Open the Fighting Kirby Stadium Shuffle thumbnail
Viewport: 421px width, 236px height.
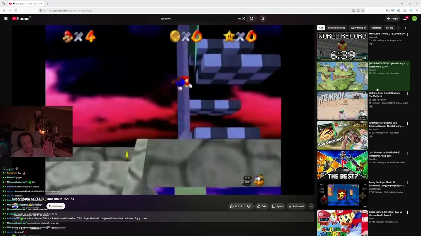342,106
